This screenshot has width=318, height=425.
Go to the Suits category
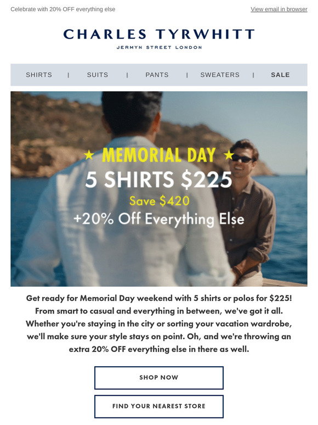pos(98,75)
